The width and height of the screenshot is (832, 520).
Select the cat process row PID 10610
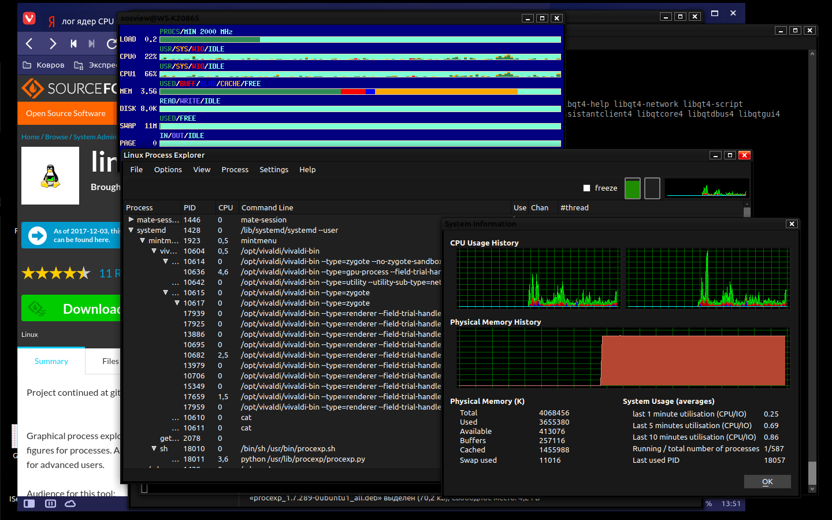click(283, 417)
